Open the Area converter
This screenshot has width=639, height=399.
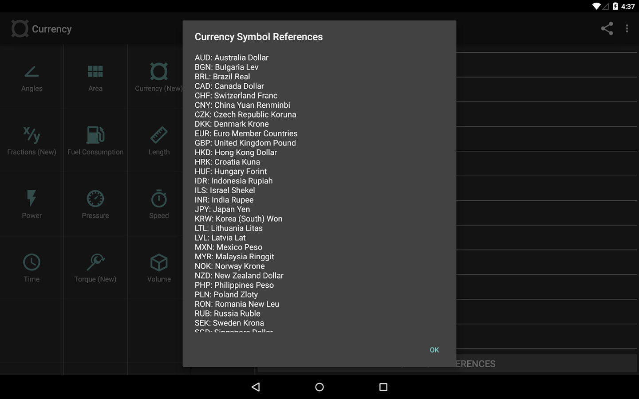pos(95,77)
